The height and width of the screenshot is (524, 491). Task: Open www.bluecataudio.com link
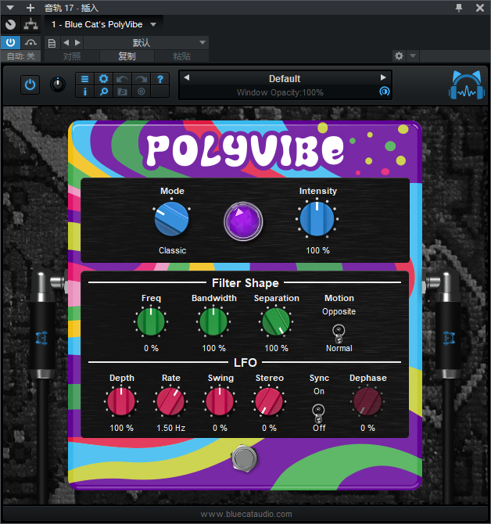pos(246,514)
